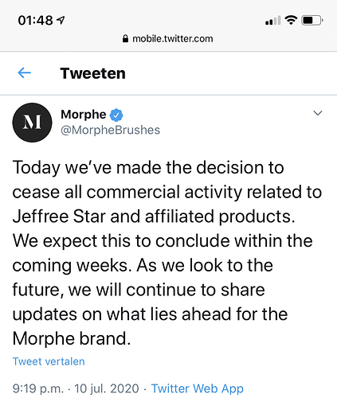Click the Morphe display name
Image resolution: width=337 pixels, height=398 pixels.
coord(84,115)
